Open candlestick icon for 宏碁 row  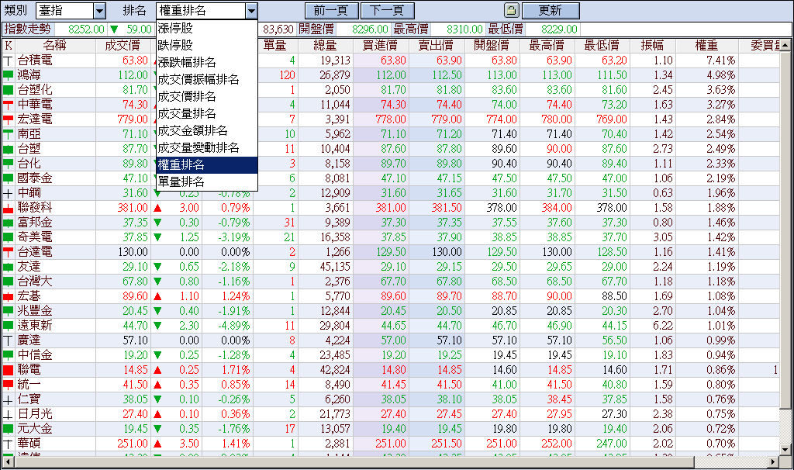tap(8, 296)
